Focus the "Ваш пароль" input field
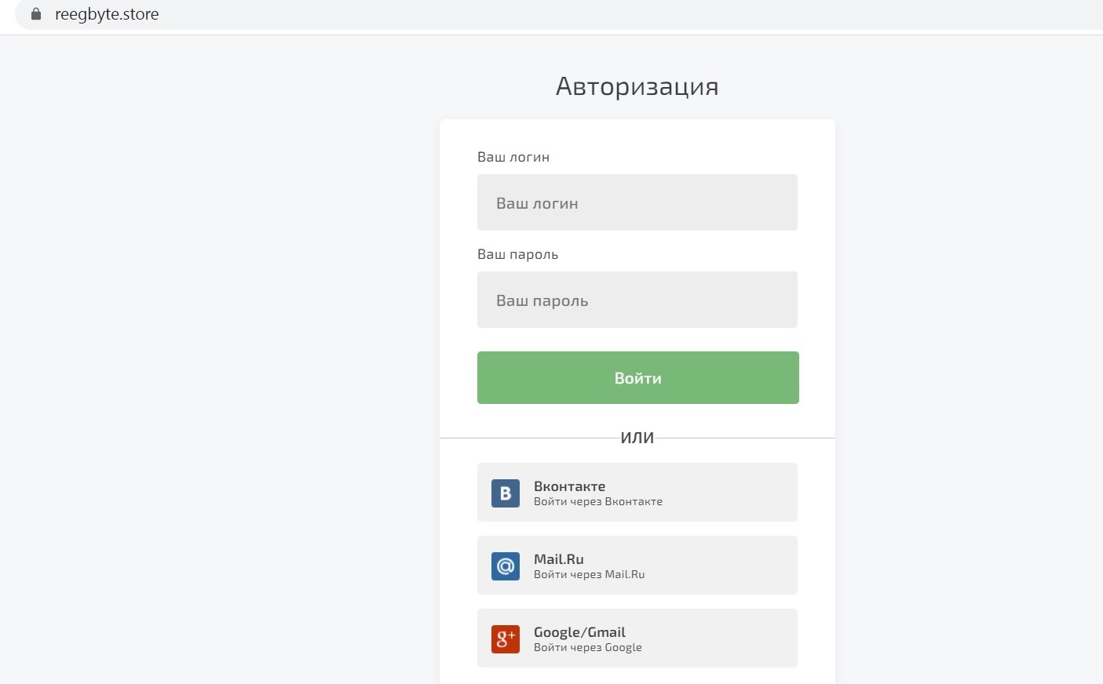This screenshot has width=1103, height=684. [x=637, y=300]
